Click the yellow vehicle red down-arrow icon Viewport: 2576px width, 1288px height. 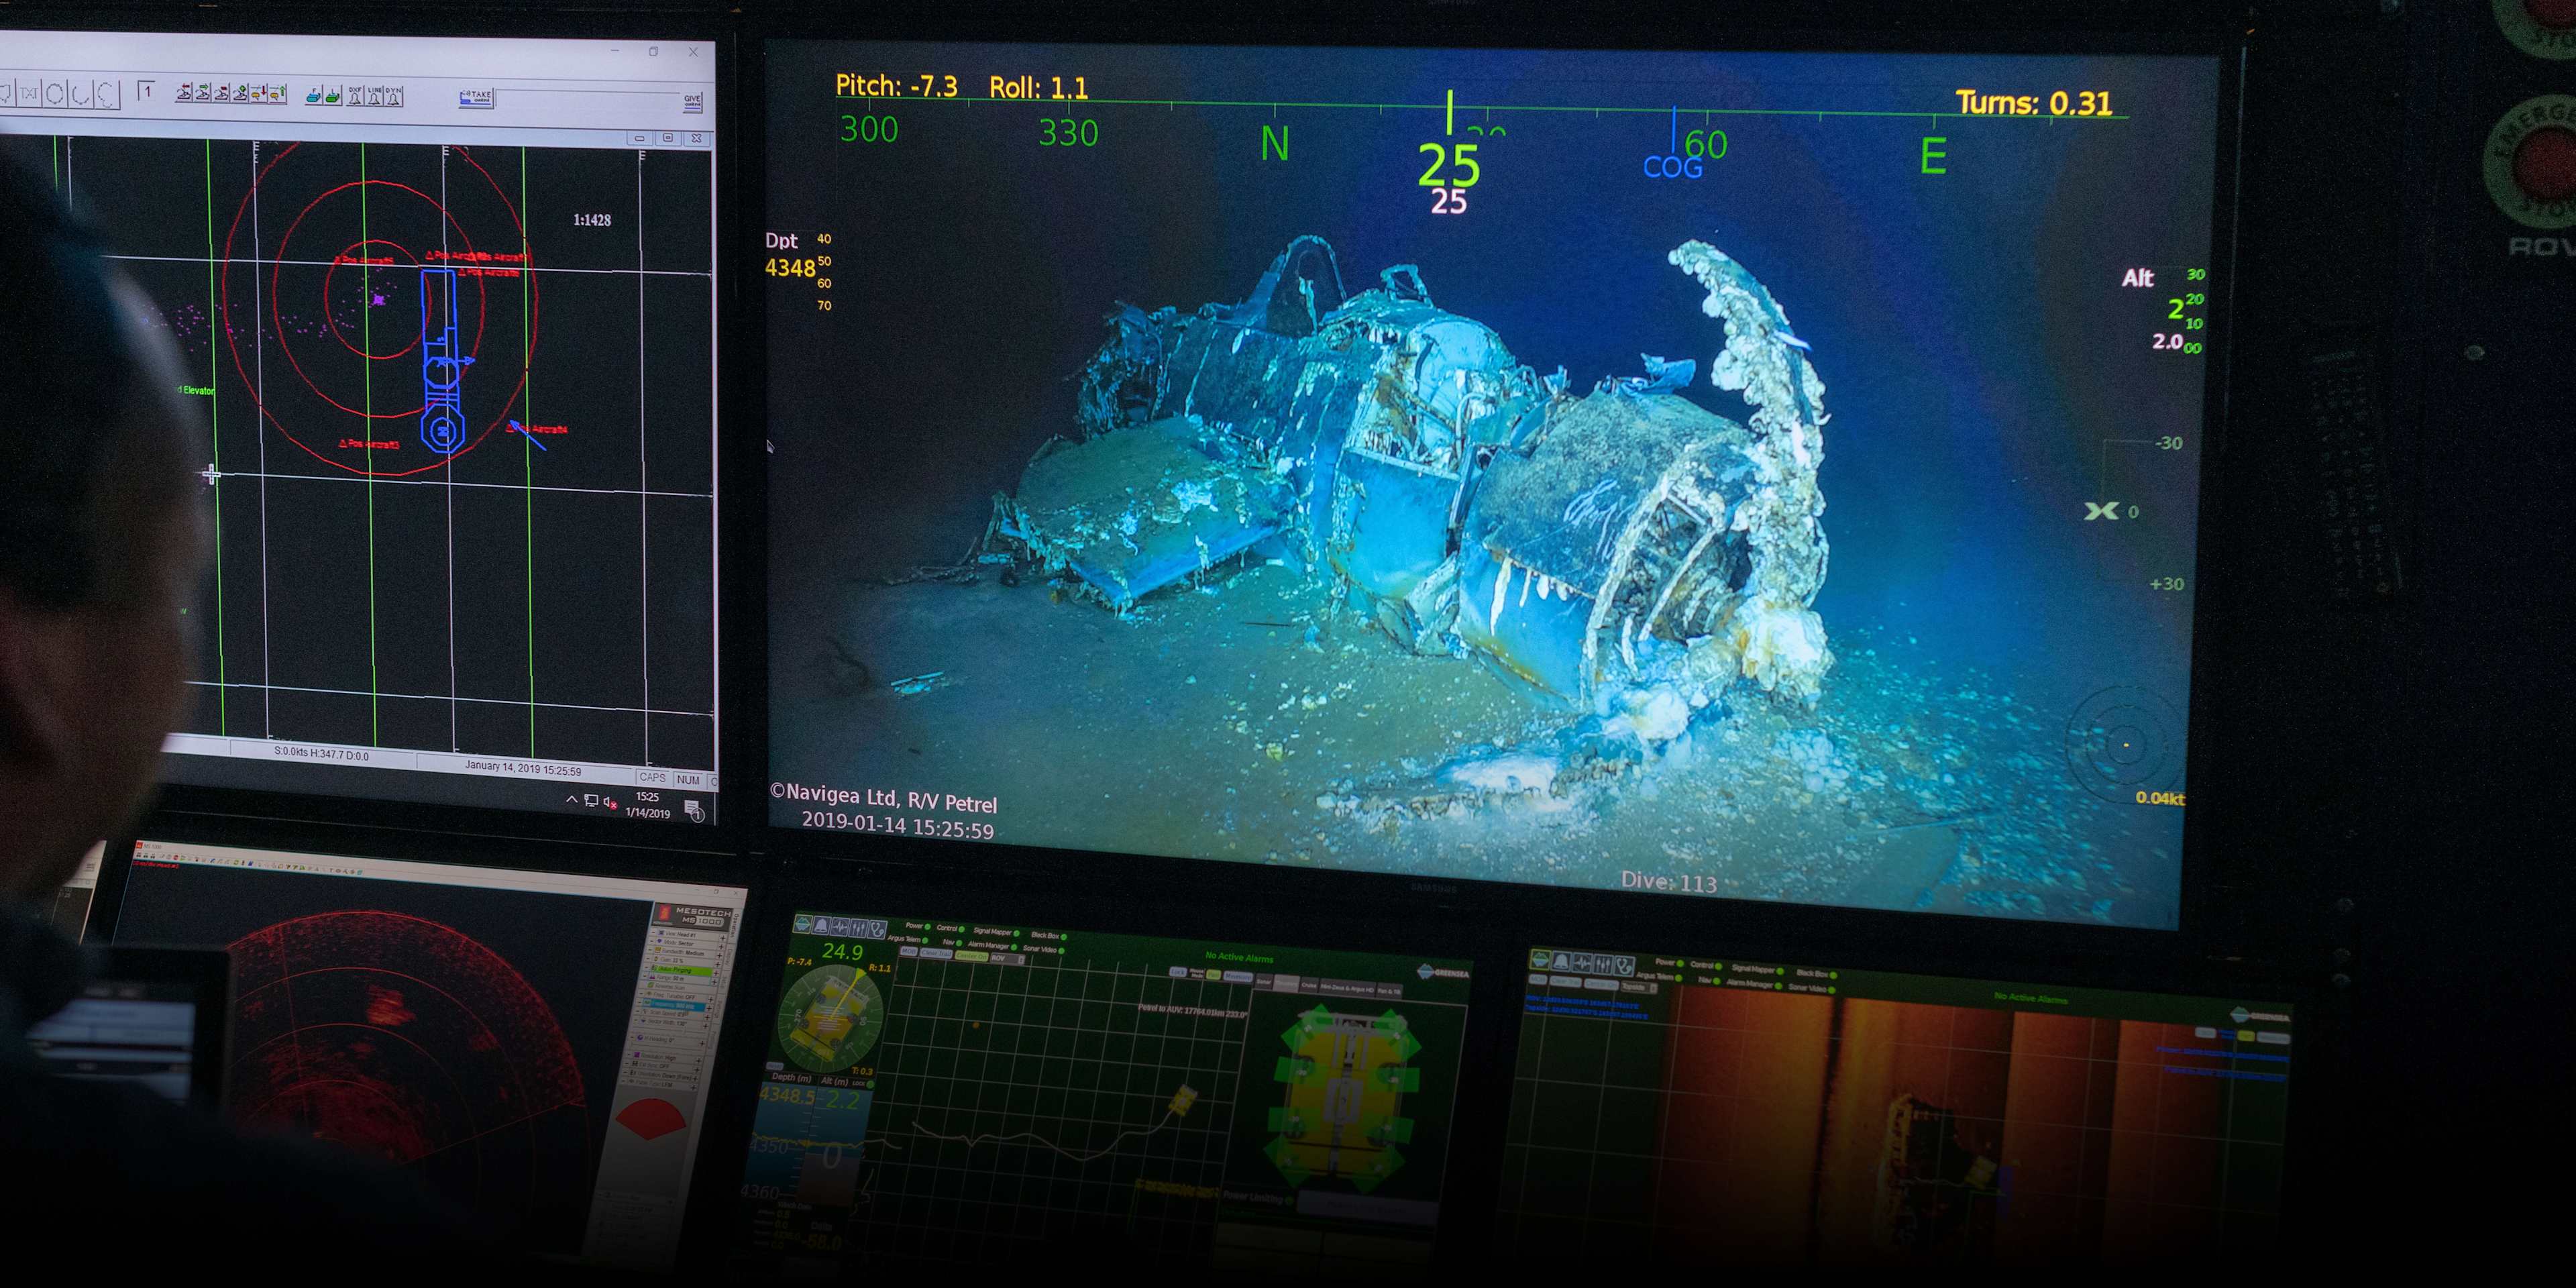[x=258, y=95]
